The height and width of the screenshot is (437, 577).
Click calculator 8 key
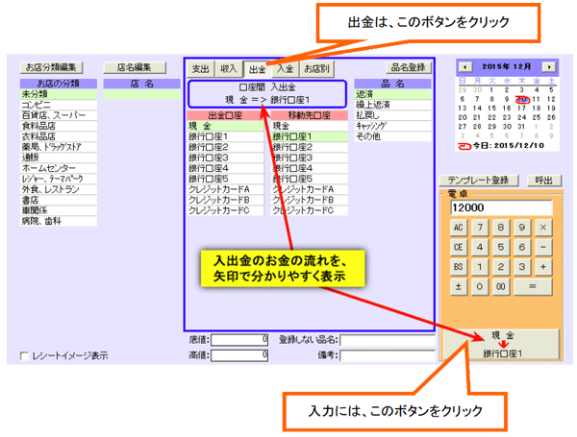tap(501, 228)
